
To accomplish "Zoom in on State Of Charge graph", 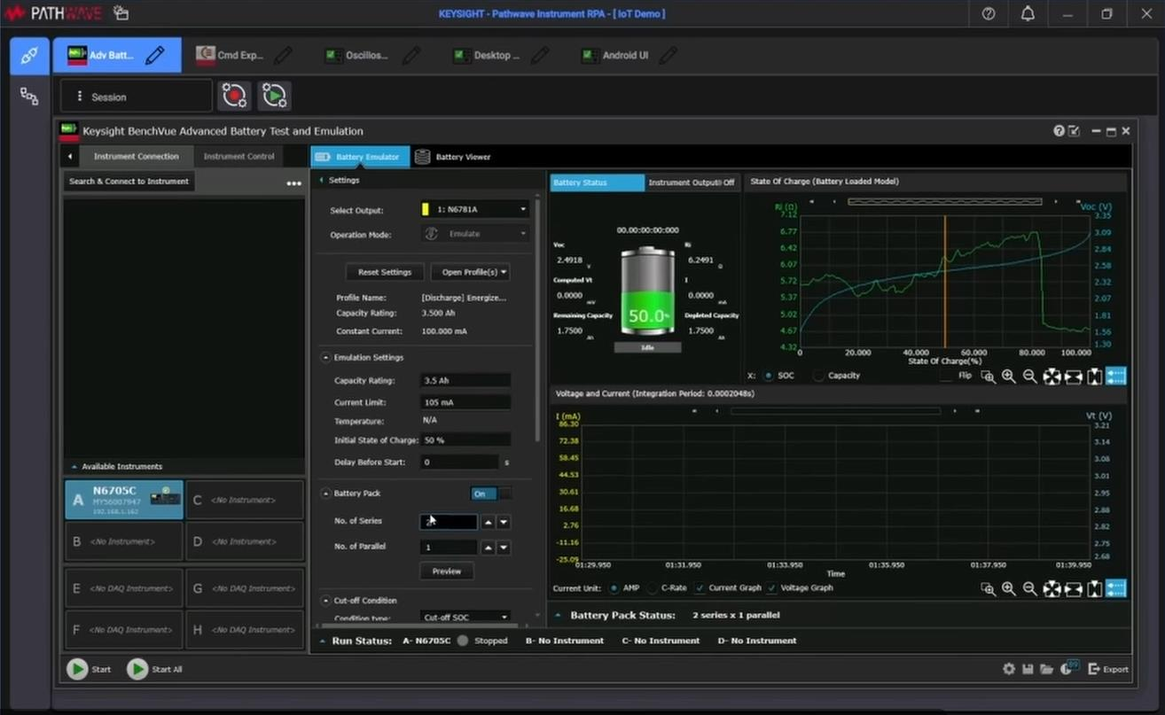I will [1008, 377].
